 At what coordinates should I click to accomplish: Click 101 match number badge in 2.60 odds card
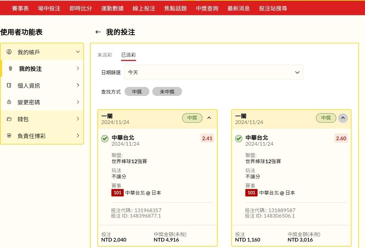tap(251, 193)
